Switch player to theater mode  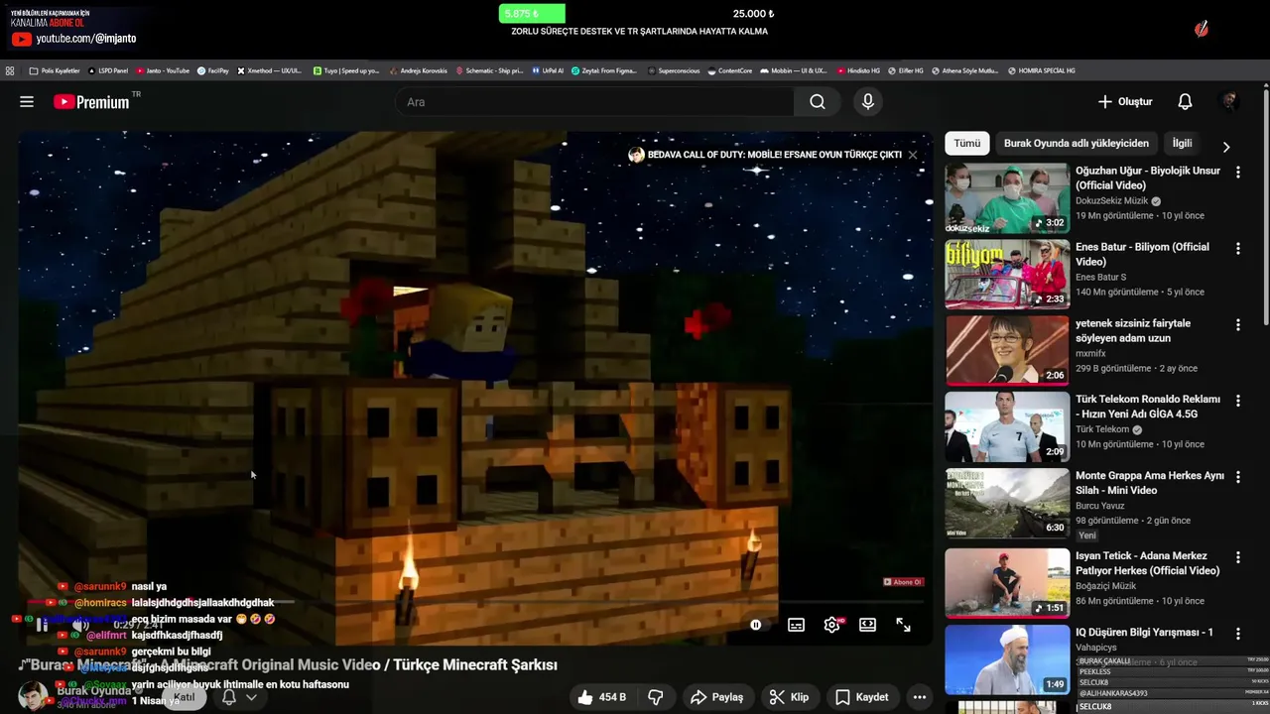click(867, 625)
